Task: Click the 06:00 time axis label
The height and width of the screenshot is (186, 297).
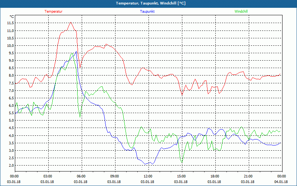Action: click(82, 176)
